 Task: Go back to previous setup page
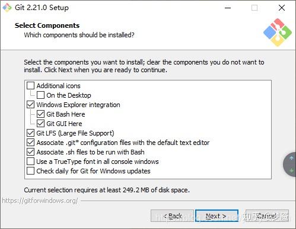tap(172, 216)
